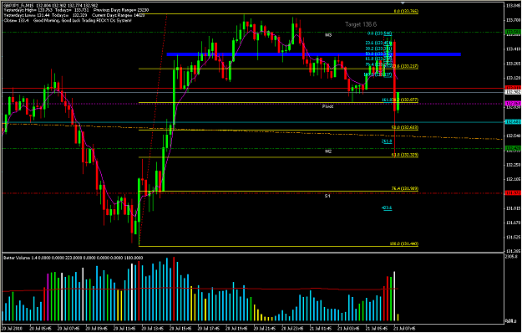Click the magenta volume bar in volume panel
Viewport: 522px width, 333px height.
coord(48,297)
